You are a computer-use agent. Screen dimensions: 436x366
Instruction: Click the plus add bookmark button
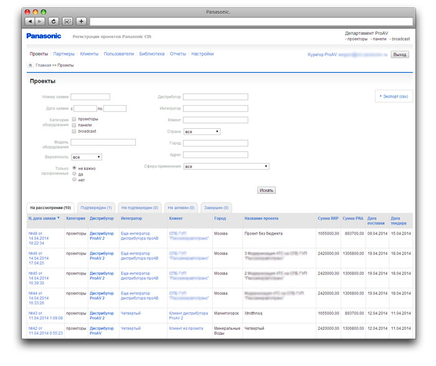81,21
